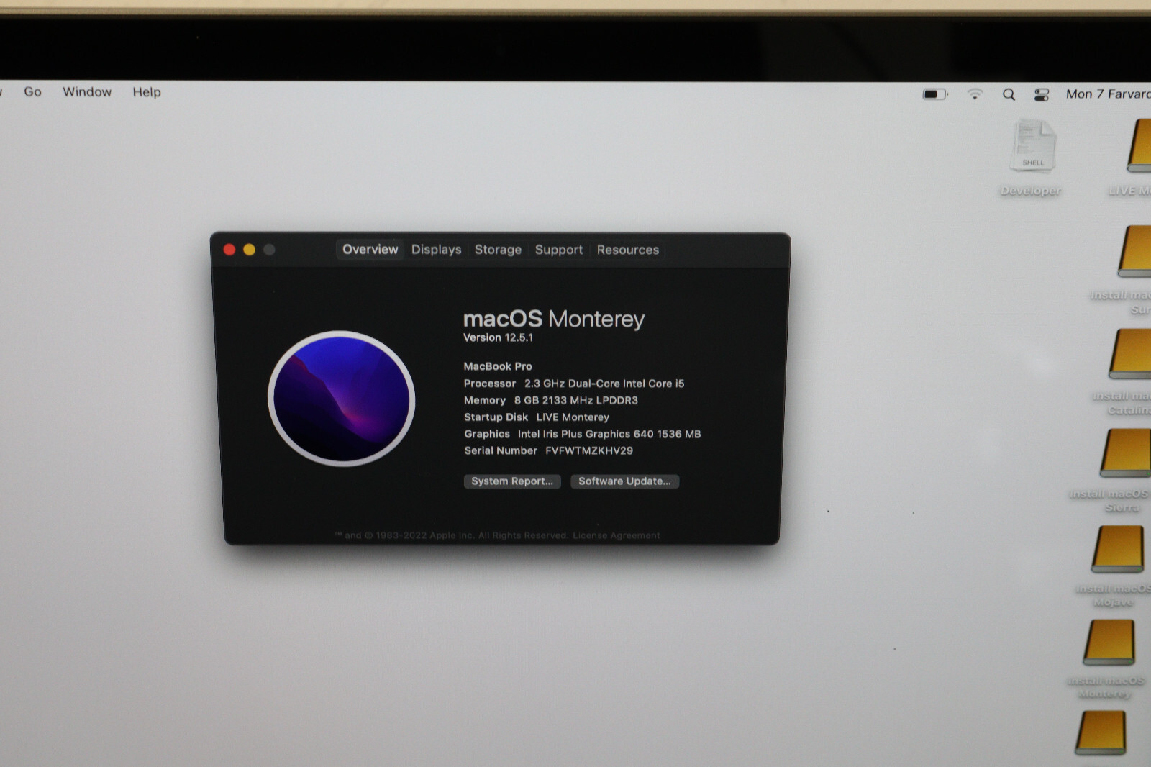Open the Go menu
This screenshot has width=1151, height=767.
(32, 92)
